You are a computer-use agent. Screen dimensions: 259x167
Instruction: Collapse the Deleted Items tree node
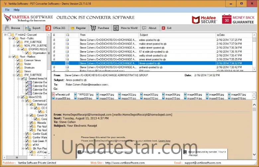pos(19,79)
